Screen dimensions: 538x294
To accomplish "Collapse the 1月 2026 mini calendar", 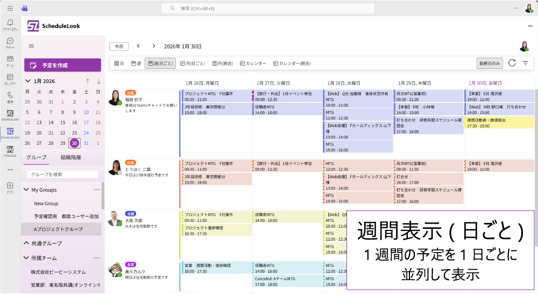I will (x=29, y=81).
